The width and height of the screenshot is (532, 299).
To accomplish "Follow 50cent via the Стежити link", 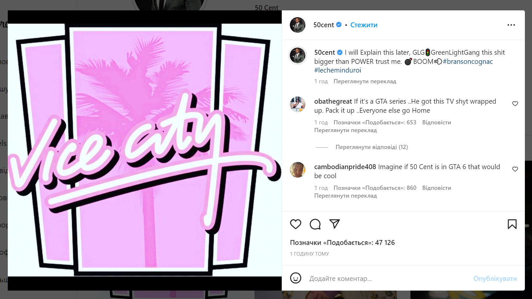I will [x=364, y=25].
